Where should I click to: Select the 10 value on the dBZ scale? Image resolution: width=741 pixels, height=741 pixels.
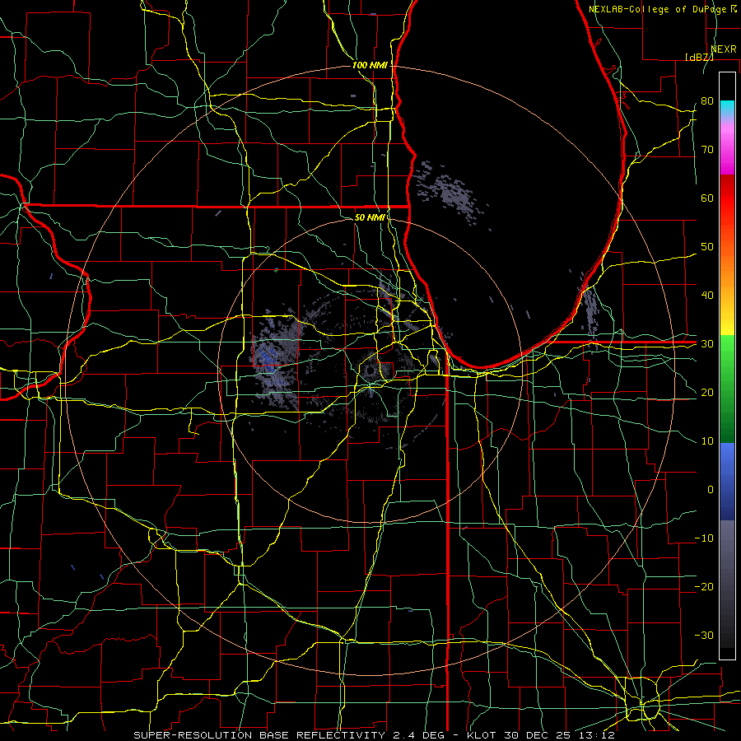pyautogui.click(x=707, y=441)
